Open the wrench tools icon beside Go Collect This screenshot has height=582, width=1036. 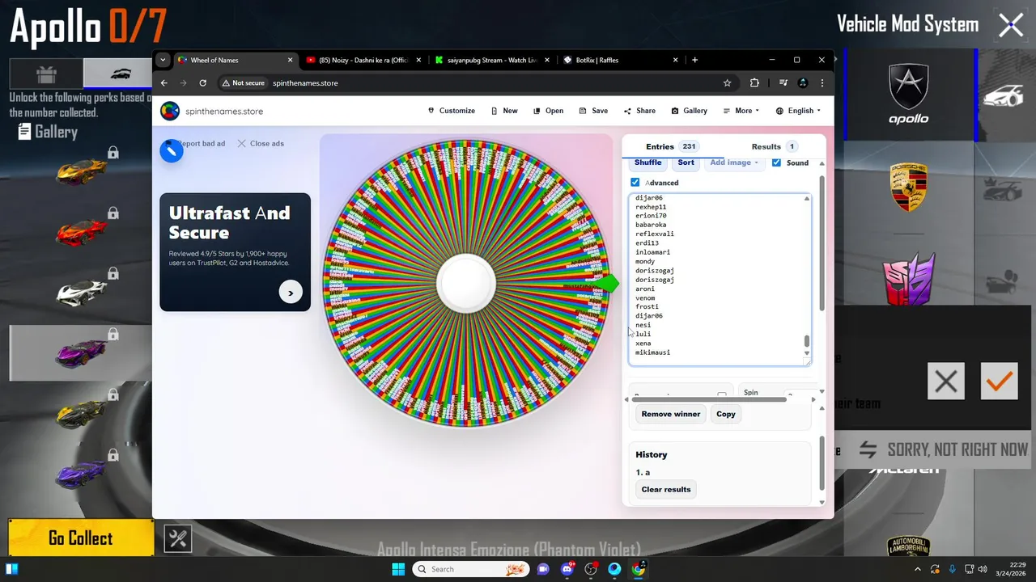(178, 538)
